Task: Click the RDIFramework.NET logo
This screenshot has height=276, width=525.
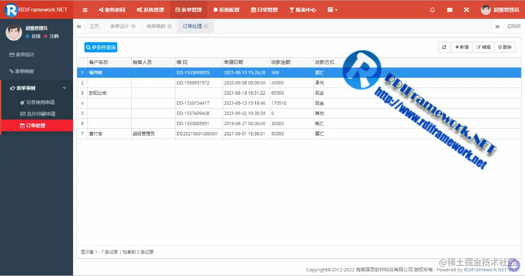Action: click(37, 10)
